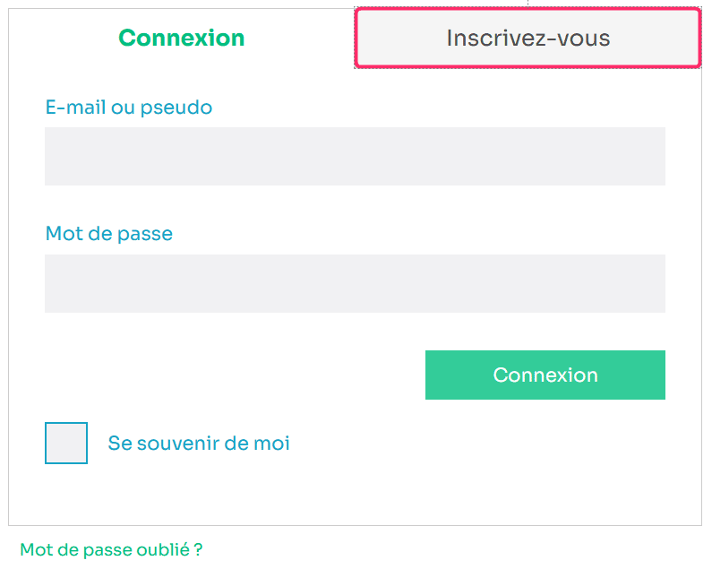The height and width of the screenshot is (569, 712).
Task: Focus the Mot de passe input field
Action: pos(355,284)
